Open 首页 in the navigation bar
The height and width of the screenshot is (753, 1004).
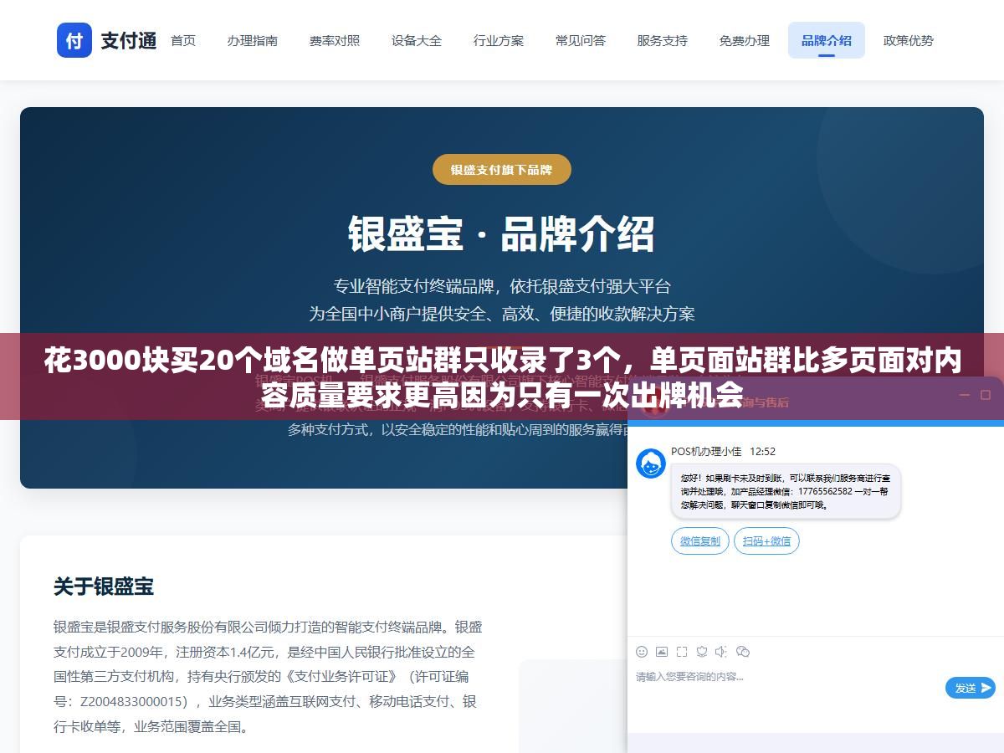click(x=183, y=40)
